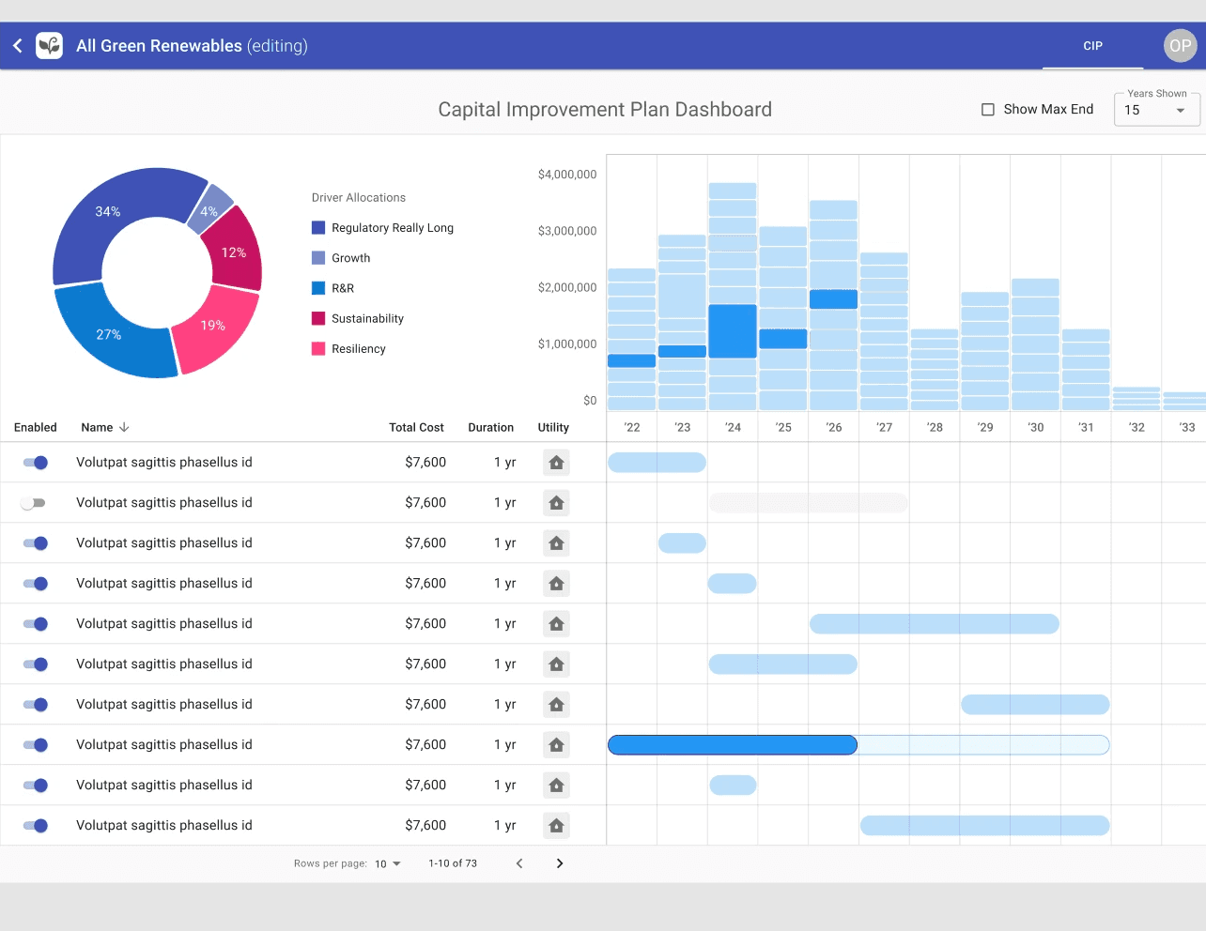The width and height of the screenshot is (1206, 931).
Task: Open the Years Shown dropdown
Action: (1156, 110)
